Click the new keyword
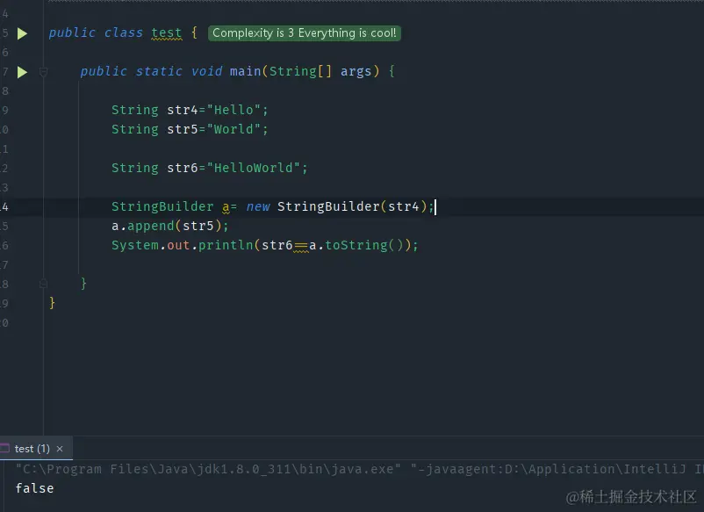This screenshot has width=704, height=512. click(x=258, y=207)
